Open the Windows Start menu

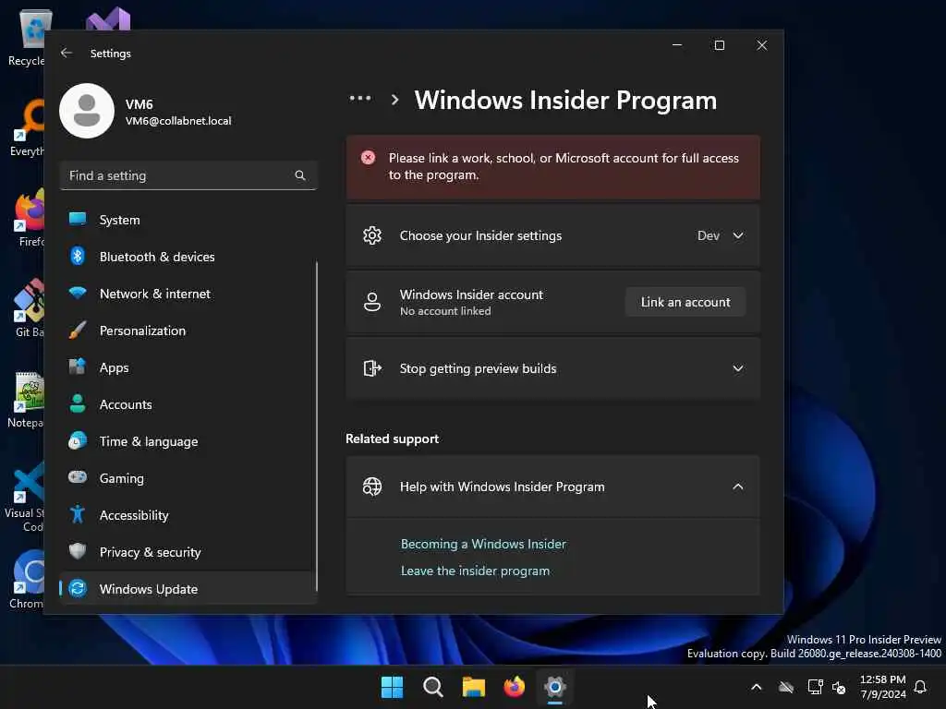tap(392, 687)
